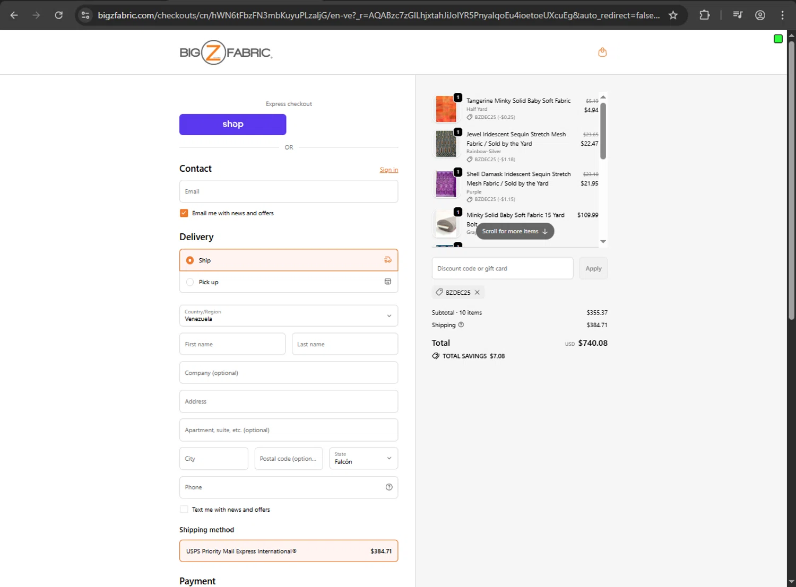Open the Country/Region dropdown

click(x=289, y=316)
